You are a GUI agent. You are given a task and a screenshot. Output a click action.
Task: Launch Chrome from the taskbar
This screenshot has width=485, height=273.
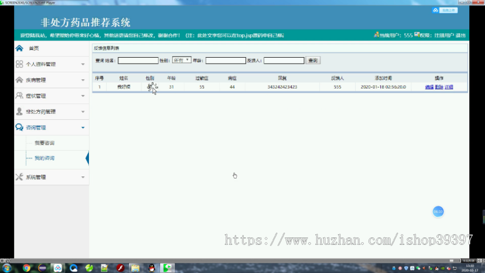click(x=26, y=268)
